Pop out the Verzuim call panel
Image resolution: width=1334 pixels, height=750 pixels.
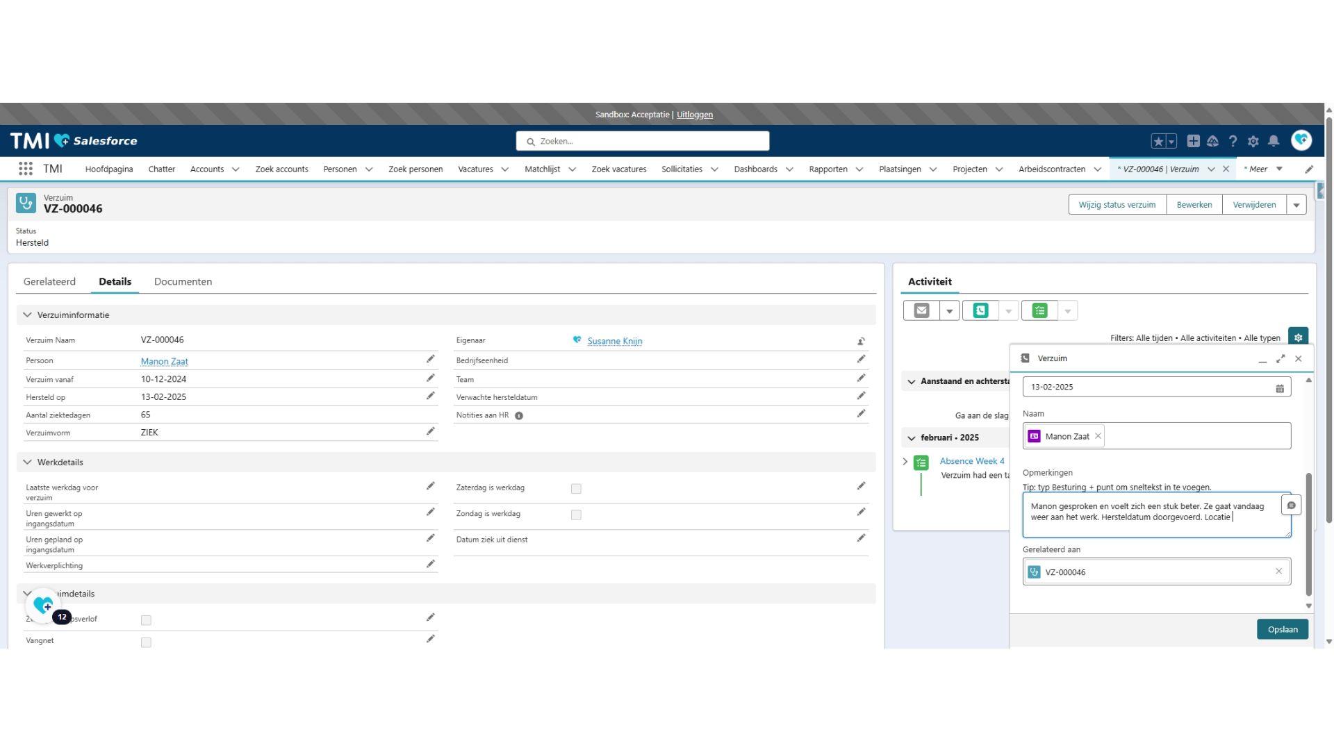(x=1281, y=358)
